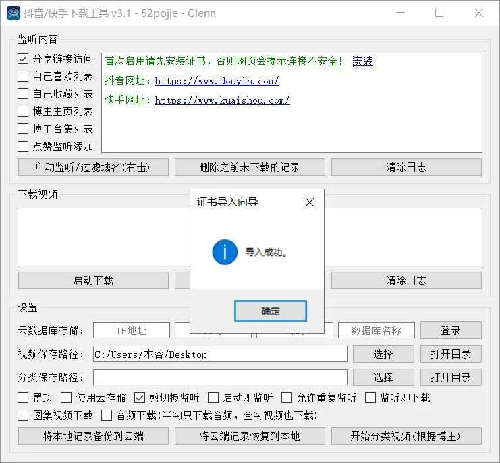500x463 pixels.
Task: Enable the 自己收藏列表 checkbox
Action: [x=23, y=94]
